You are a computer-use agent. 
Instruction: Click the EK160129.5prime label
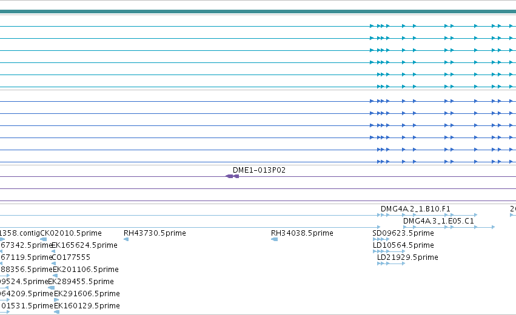pos(87,306)
